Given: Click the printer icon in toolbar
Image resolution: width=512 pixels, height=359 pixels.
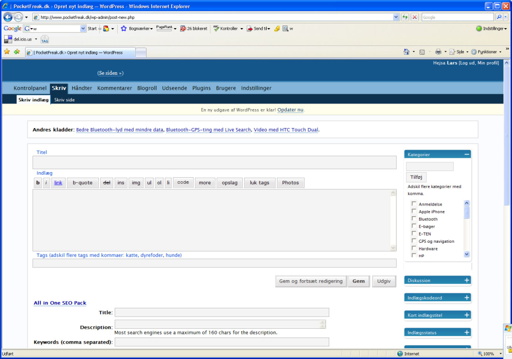Looking at the screenshot, I should (x=438, y=52).
